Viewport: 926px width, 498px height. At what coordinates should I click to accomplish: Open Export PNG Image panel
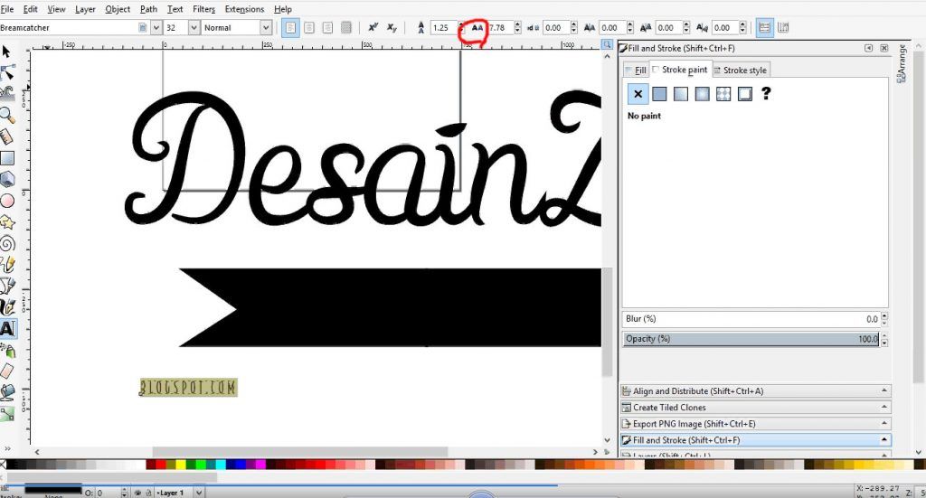(x=755, y=424)
